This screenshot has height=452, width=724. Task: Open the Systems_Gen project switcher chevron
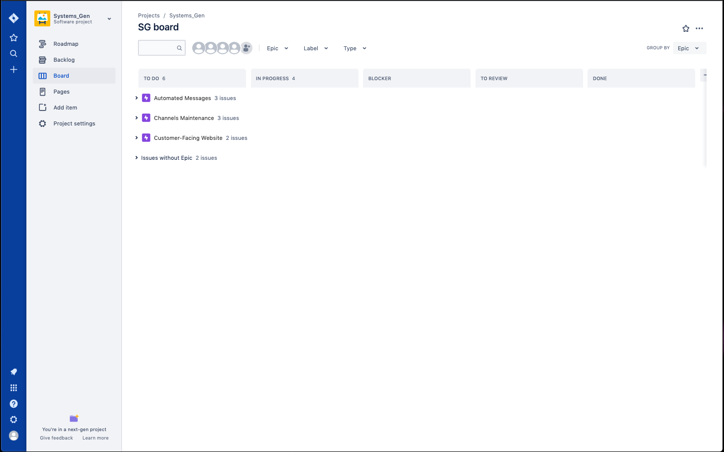click(110, 19)
